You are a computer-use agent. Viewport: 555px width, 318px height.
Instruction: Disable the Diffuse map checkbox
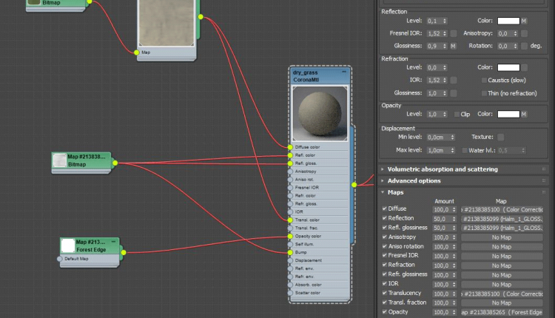click(x=385, y=209)
